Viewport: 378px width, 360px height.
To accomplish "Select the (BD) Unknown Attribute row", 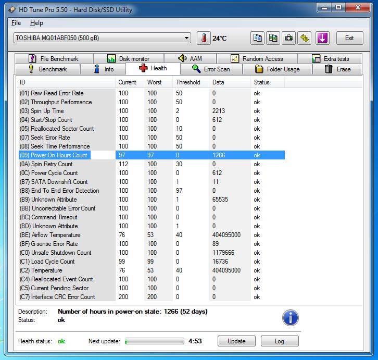I will pos(152,226).
